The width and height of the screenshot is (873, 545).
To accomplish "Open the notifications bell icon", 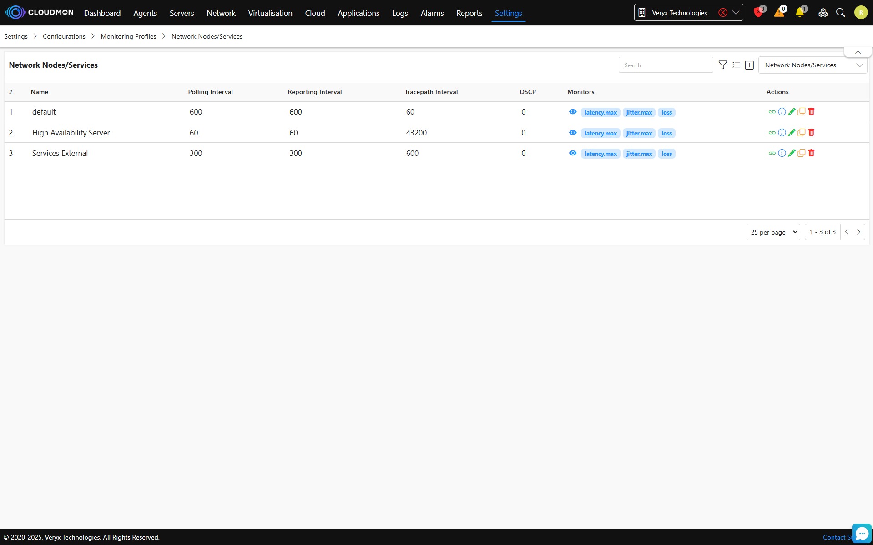I will click(800, 13).
